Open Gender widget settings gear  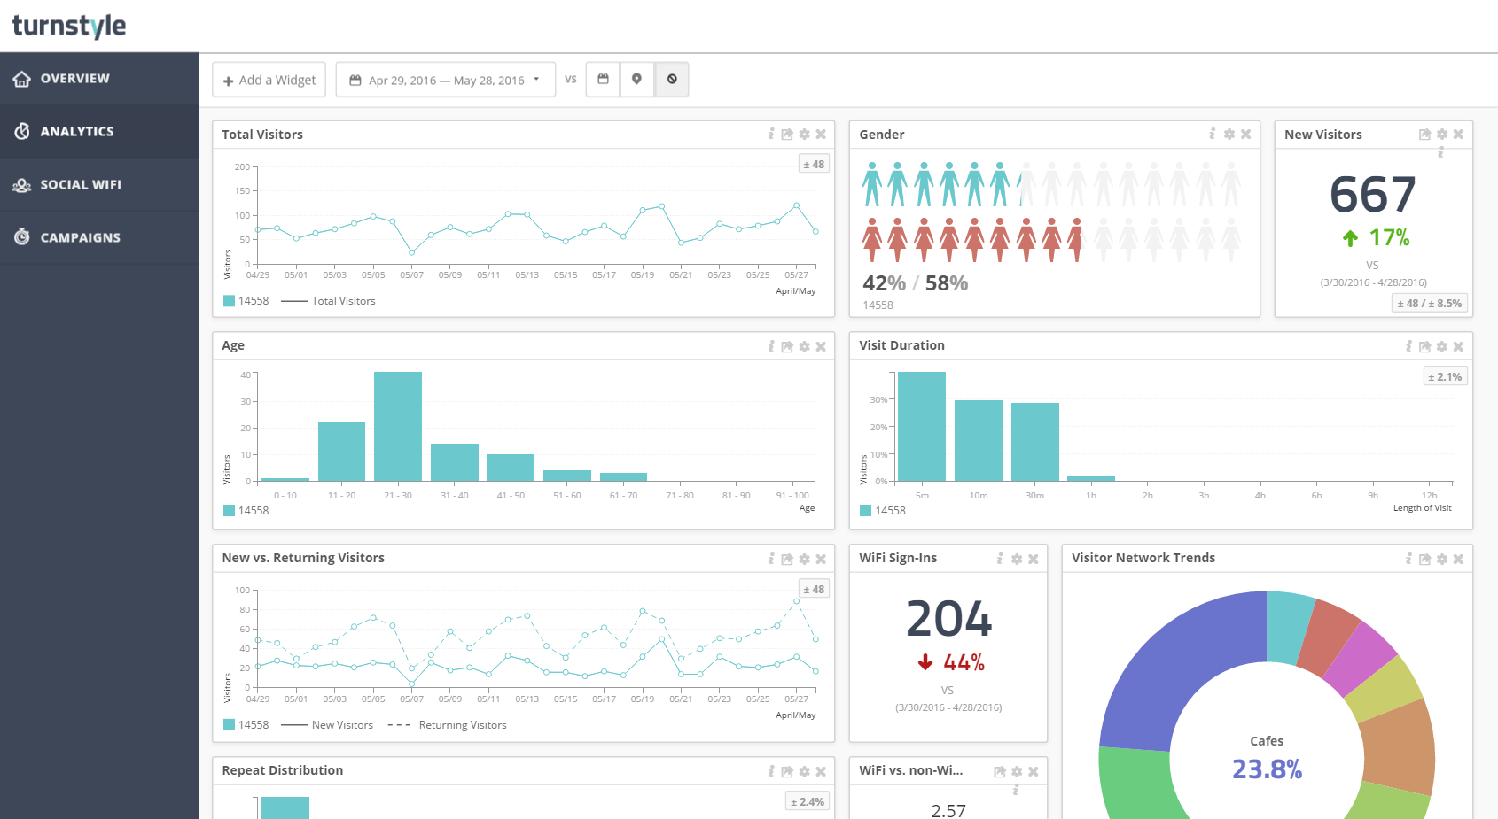click(1229, 135)
